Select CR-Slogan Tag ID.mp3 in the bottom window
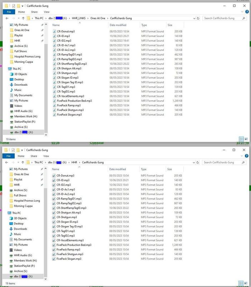Image resolution: width=251 pixels, height=287 pixels. tap(69, 227)
